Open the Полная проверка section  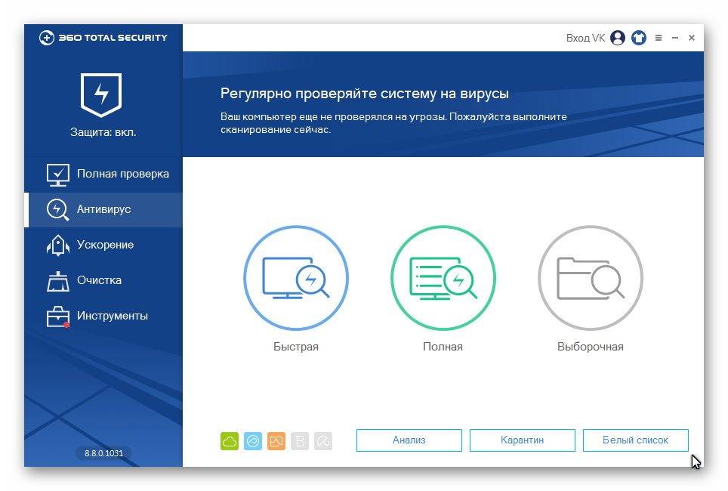103,174
